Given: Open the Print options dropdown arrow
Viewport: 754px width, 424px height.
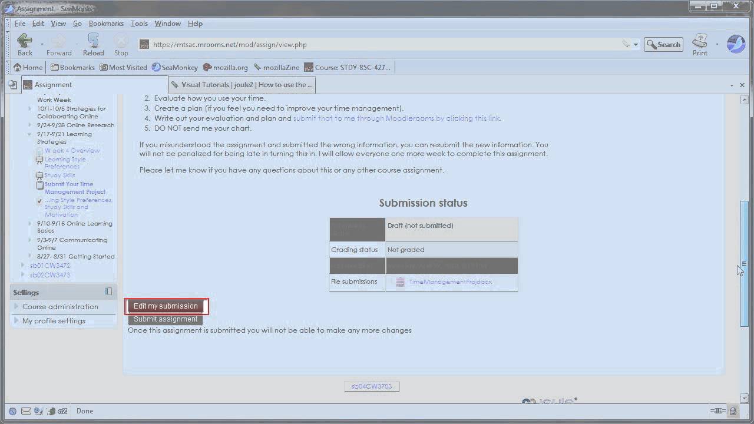Looking at the screenshot, I should coord(717,44).
